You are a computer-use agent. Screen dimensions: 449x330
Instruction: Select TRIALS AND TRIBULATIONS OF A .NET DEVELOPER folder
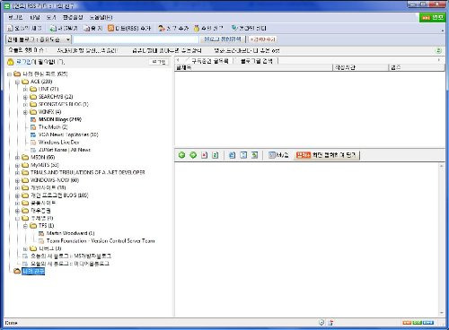pyautogui.click(x=88, y=173)
